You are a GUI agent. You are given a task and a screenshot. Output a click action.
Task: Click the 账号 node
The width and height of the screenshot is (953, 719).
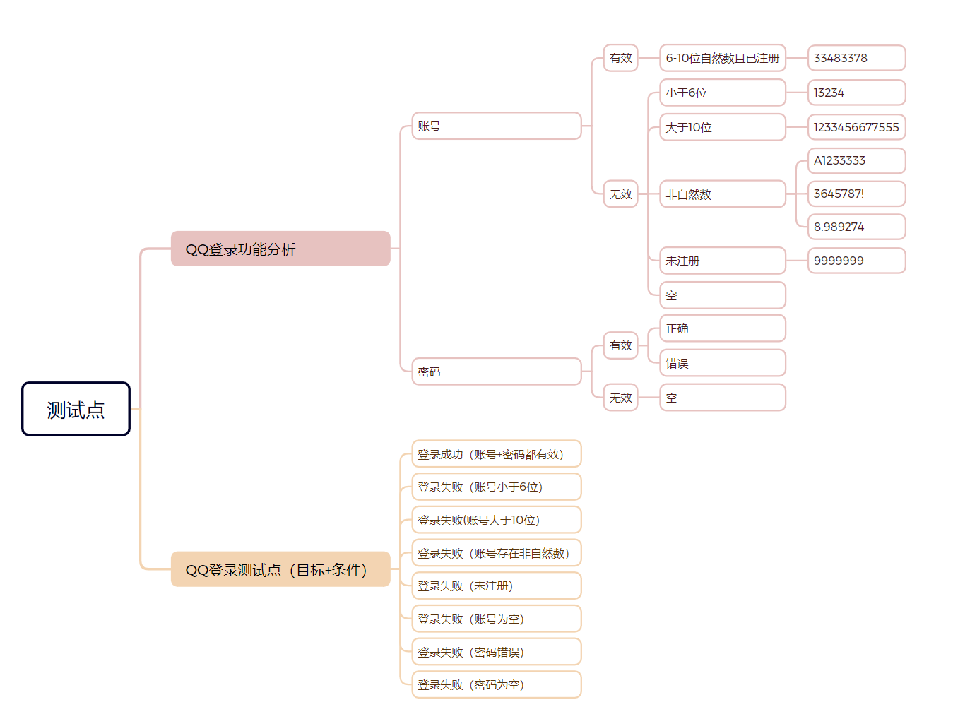tap(497, 126)
